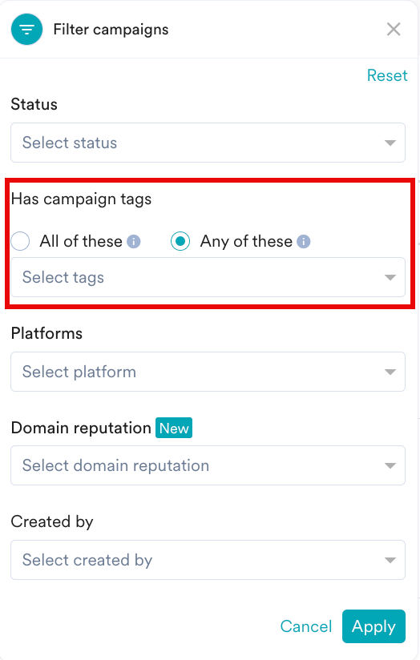Click the dropdown arrow in Select tags field
Viewport: 420px width, 660px height.
click(390, 278)
